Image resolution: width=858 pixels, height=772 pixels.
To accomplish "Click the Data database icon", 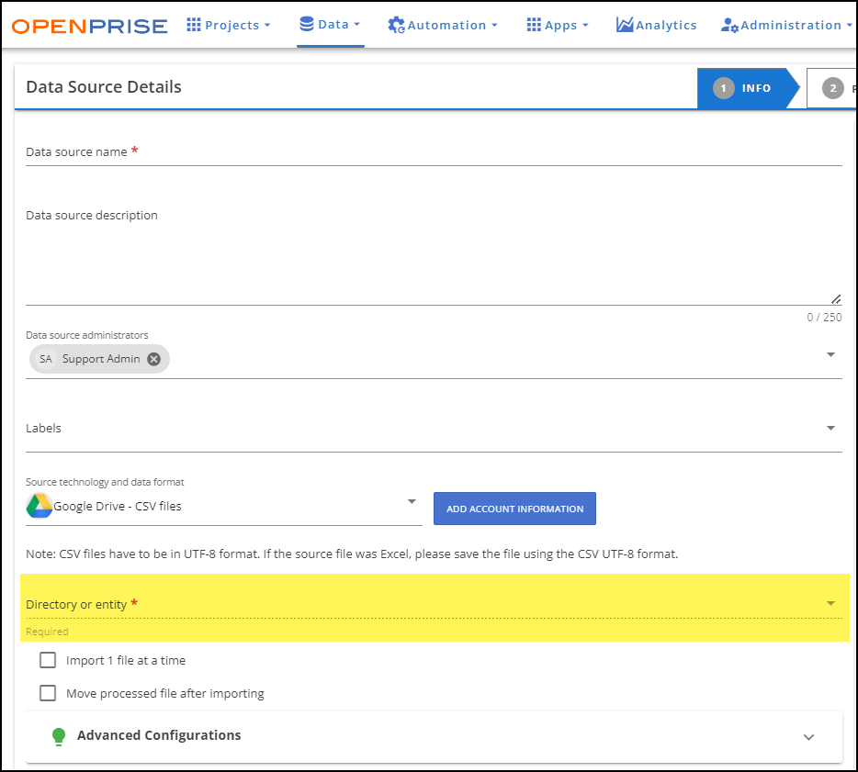I will [x=307, y=24].
